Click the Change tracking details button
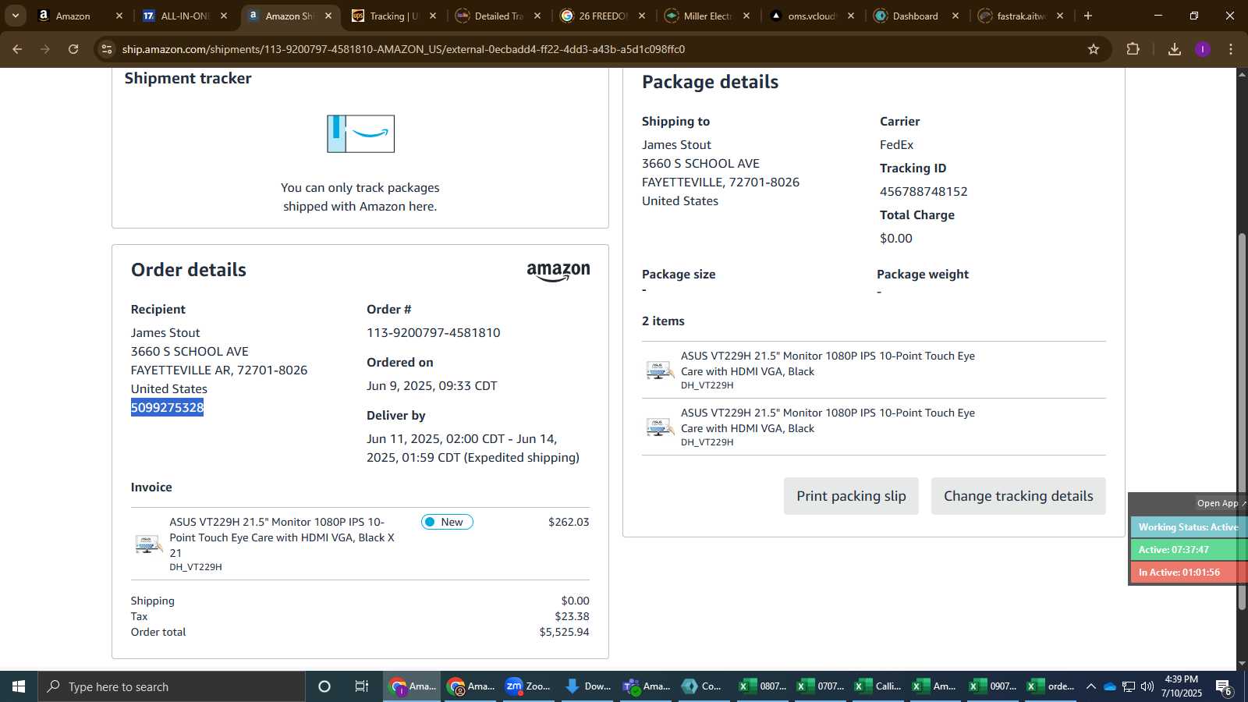 tap(1018, 496)
